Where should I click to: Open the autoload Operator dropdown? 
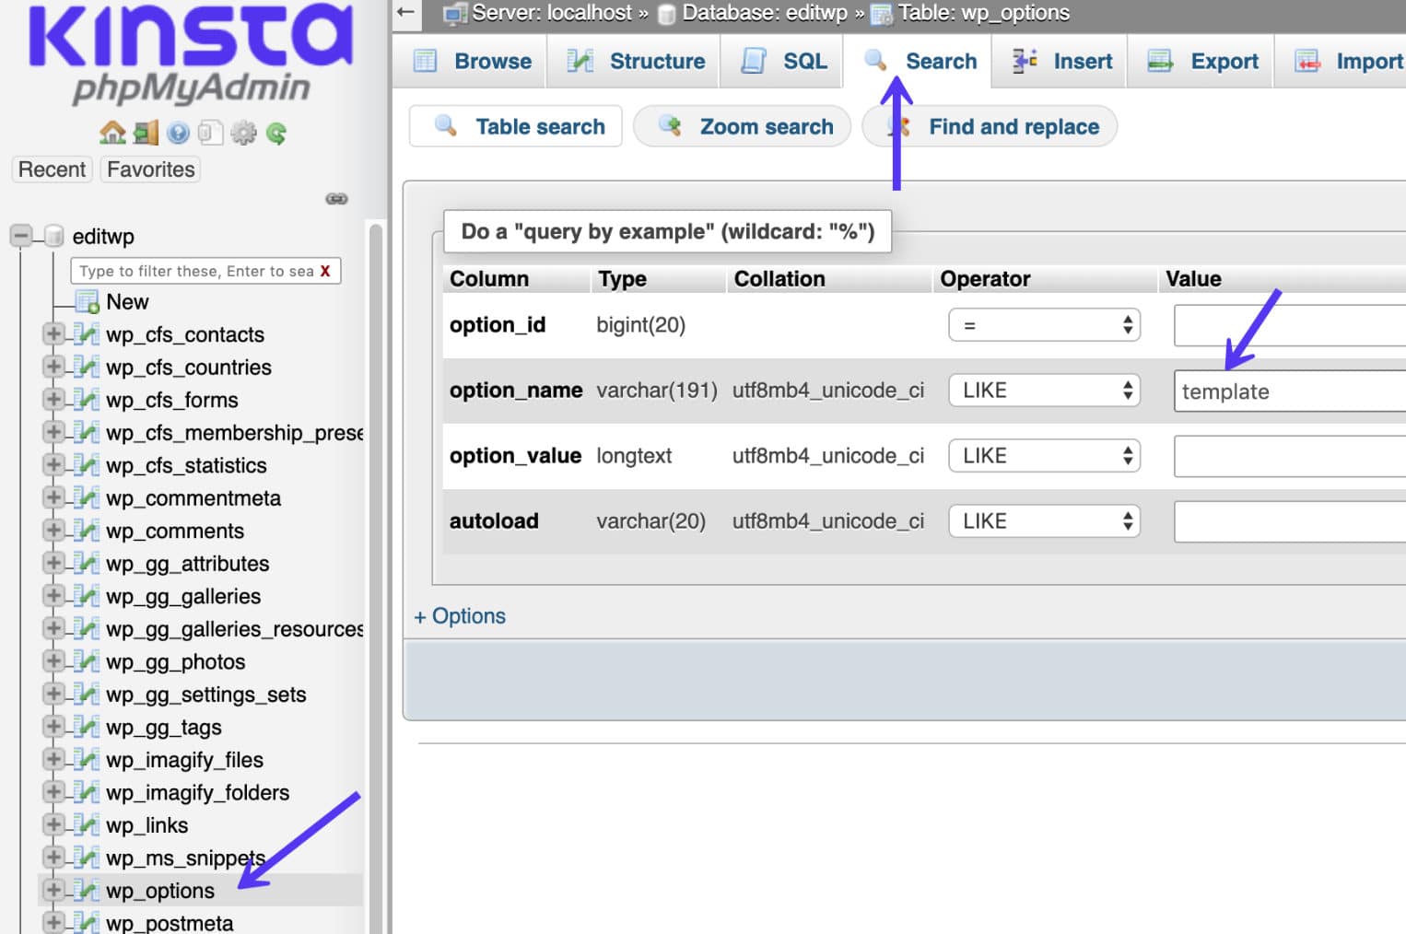tap(1044, 520)
